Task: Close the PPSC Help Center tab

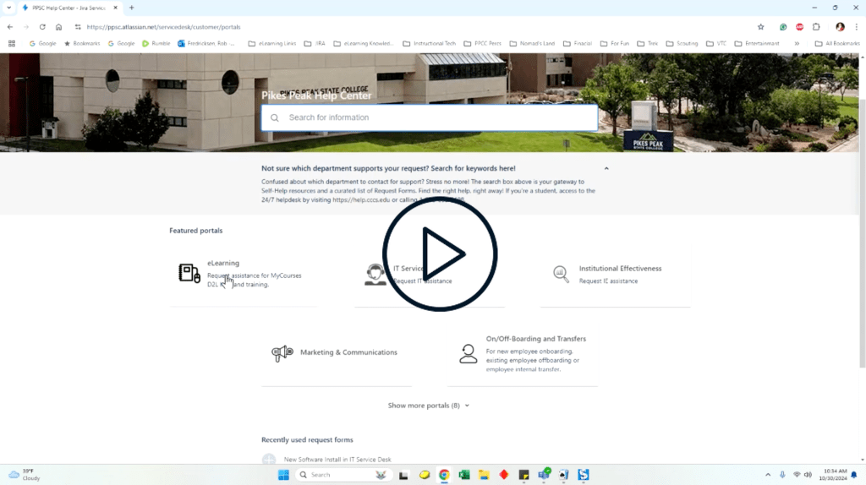Action: coord(115,8)
